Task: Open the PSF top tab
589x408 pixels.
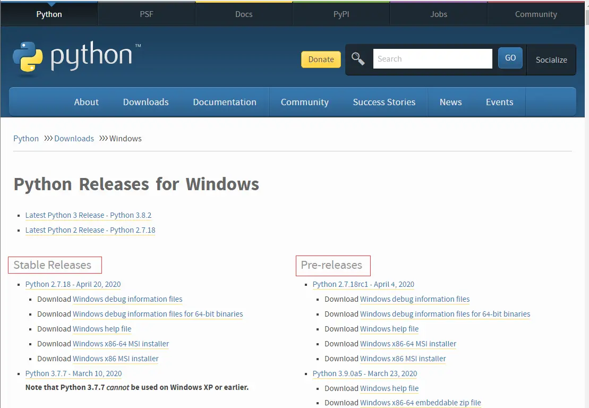Action: (x=147, y=14)
